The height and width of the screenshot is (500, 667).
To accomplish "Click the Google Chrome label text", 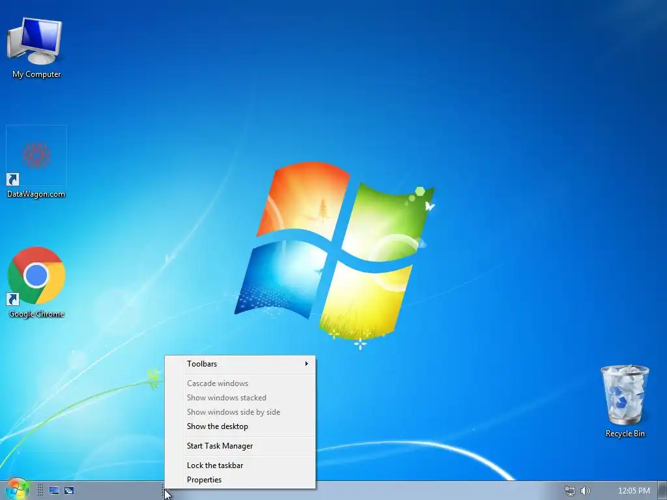I will coord(36,314).
